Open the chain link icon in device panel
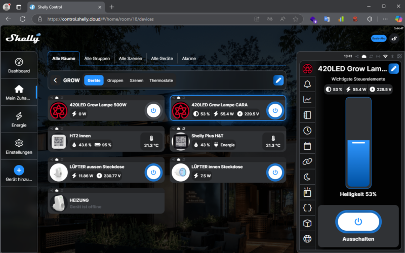The height and width of the screenshot is (253, 405). [x=307, y=161]
